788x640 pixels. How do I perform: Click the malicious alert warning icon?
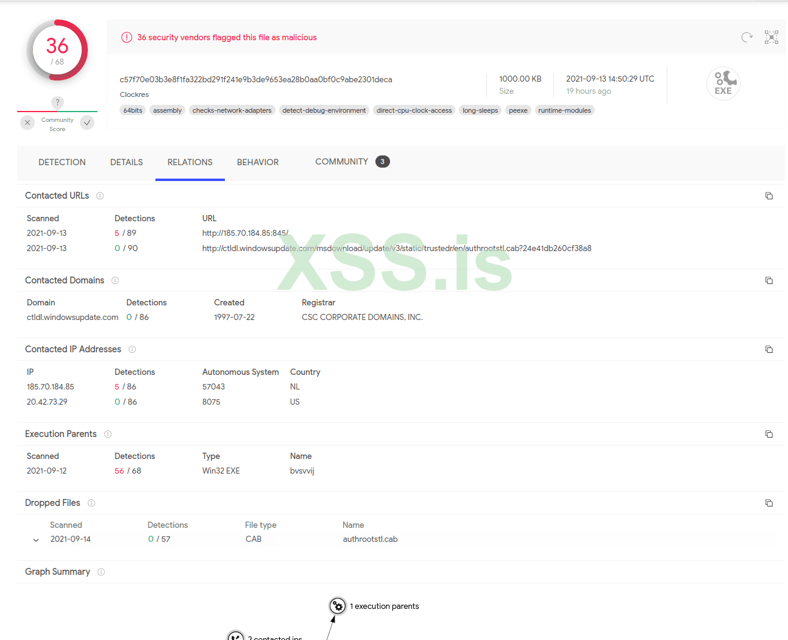click(x=127, y=37)
